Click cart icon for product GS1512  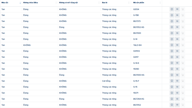[x=183, y=51]
